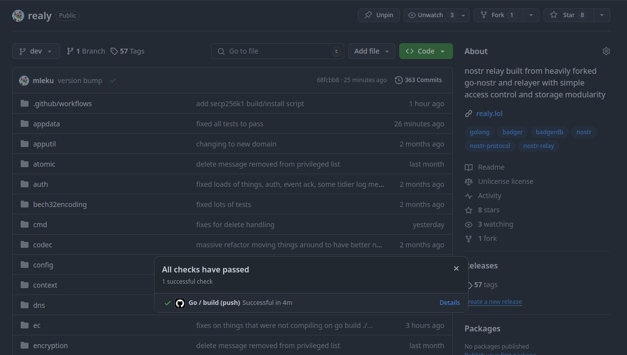View the 57 Tags list

127,51
